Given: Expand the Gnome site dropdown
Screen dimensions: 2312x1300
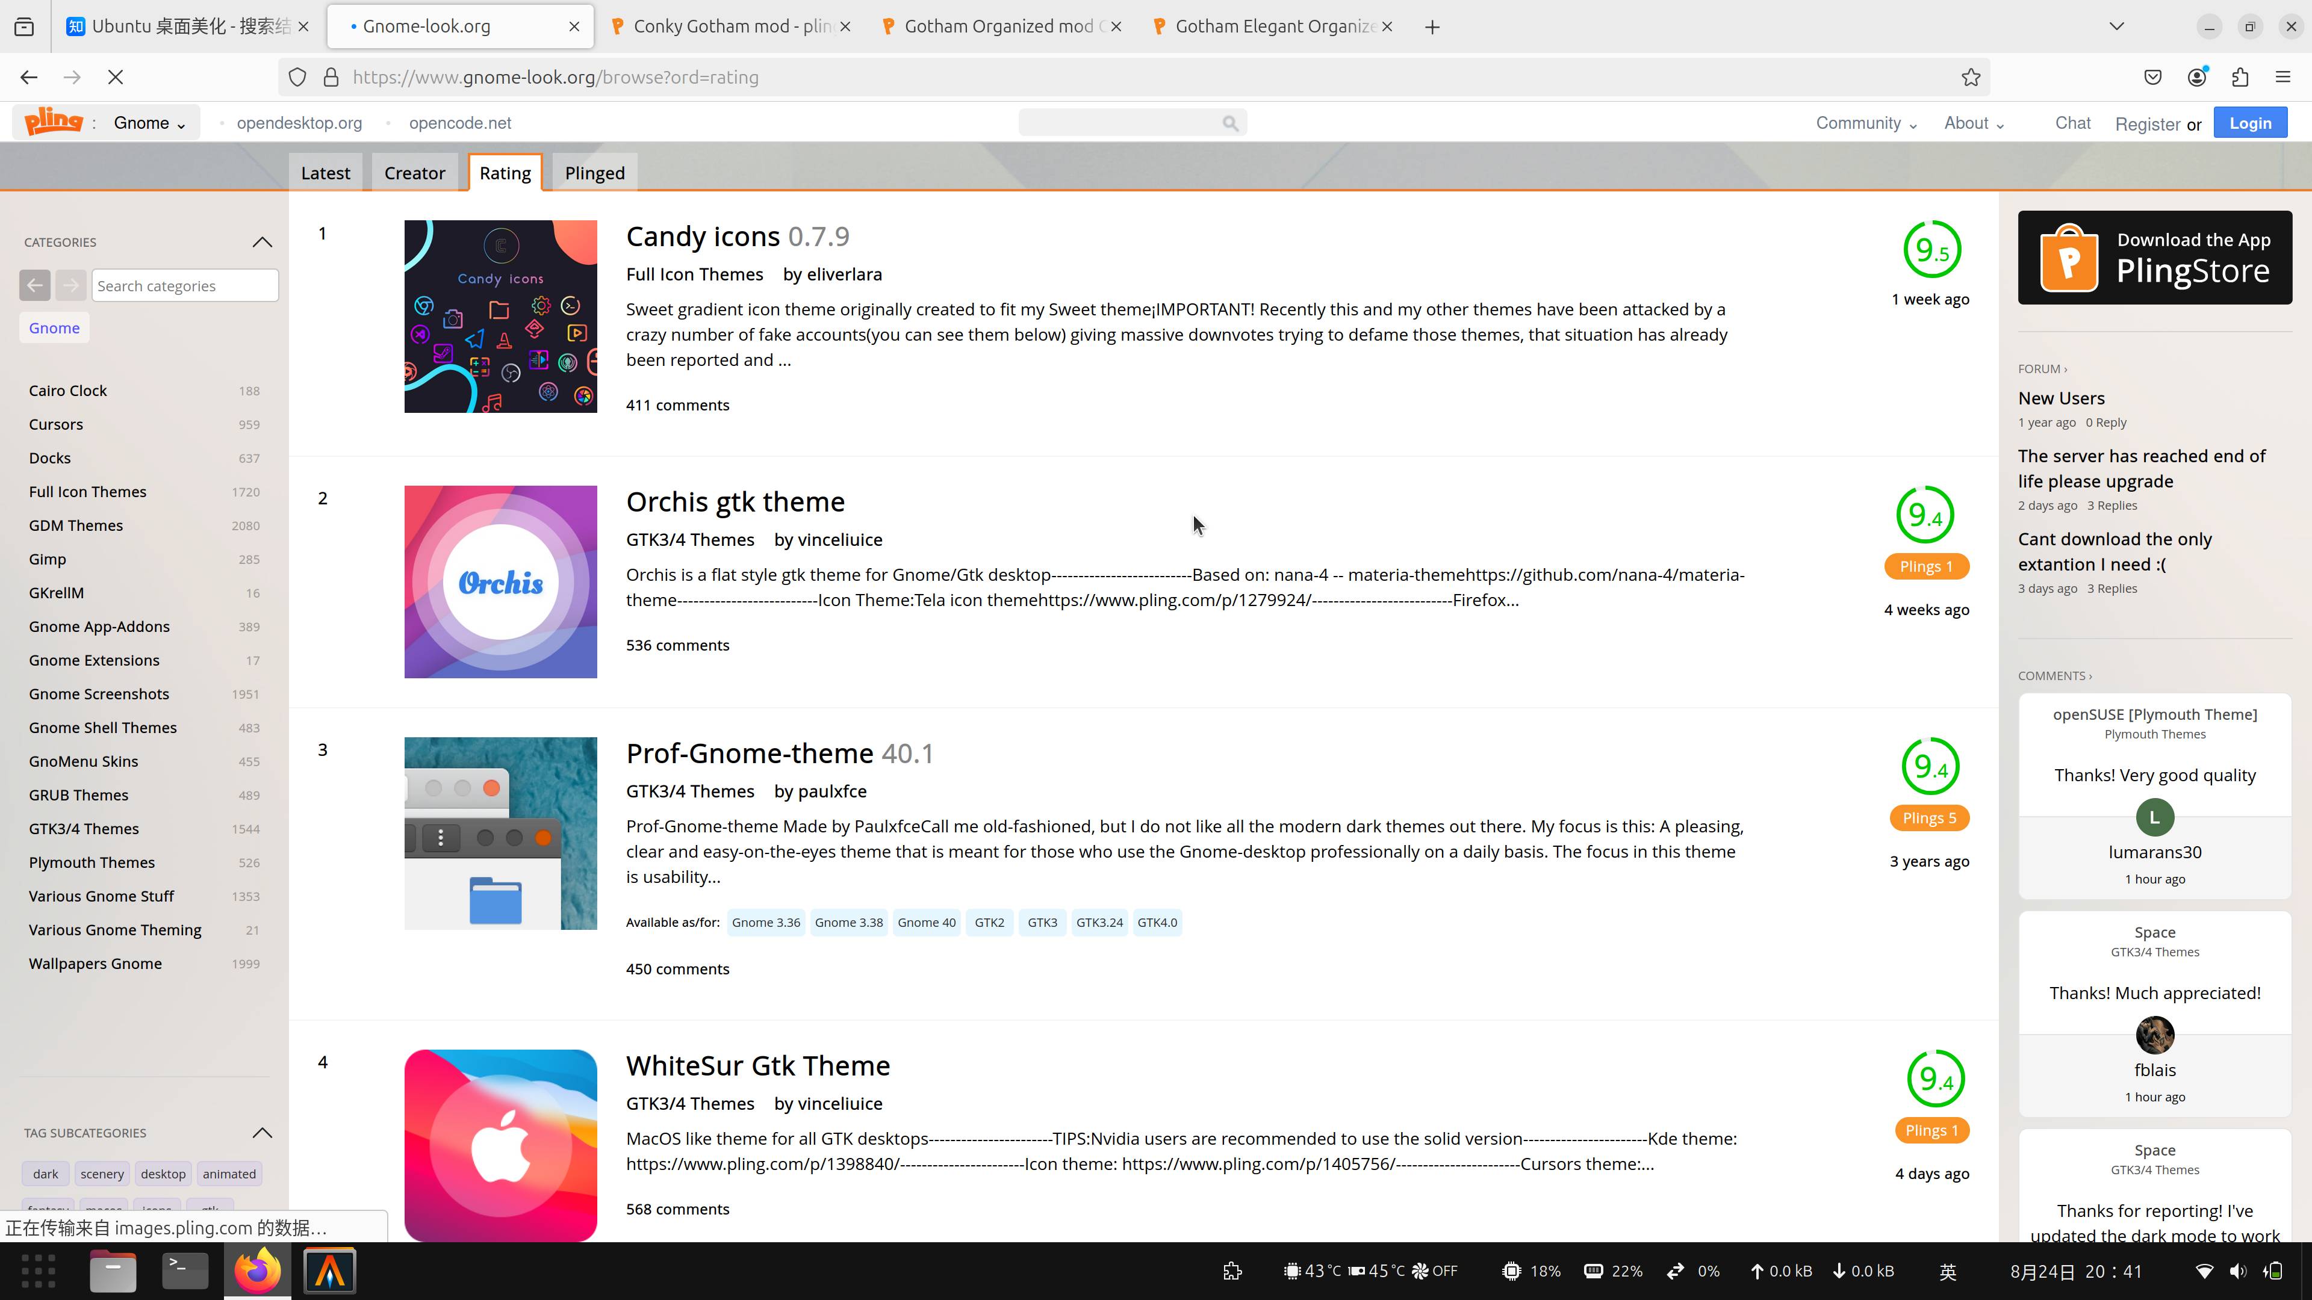Looking at the screenshot, I should coord(149,123).
